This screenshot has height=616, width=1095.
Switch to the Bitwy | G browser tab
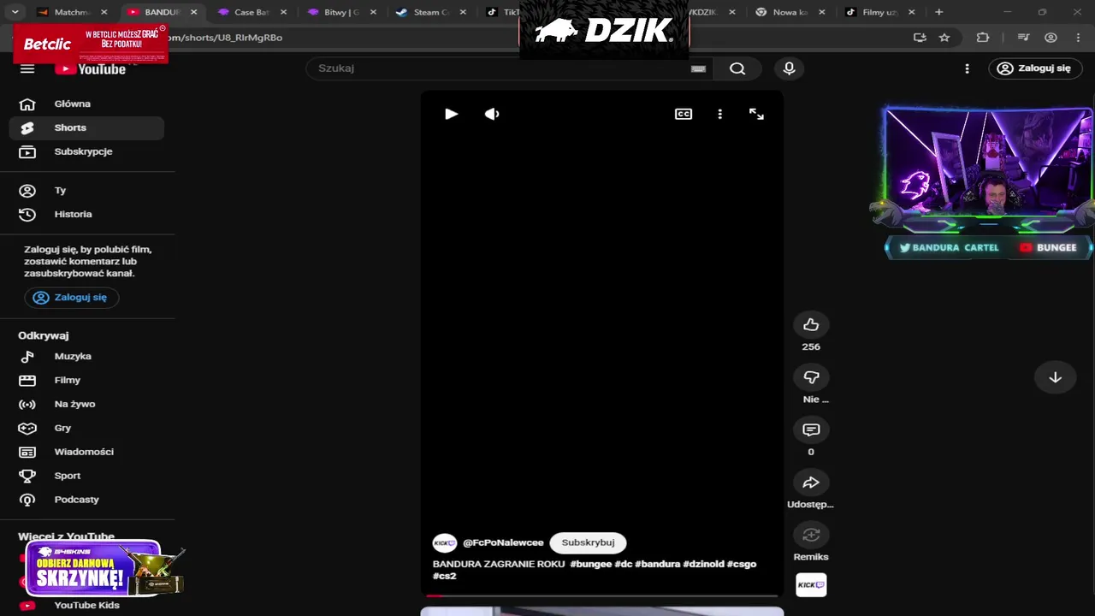341,12
